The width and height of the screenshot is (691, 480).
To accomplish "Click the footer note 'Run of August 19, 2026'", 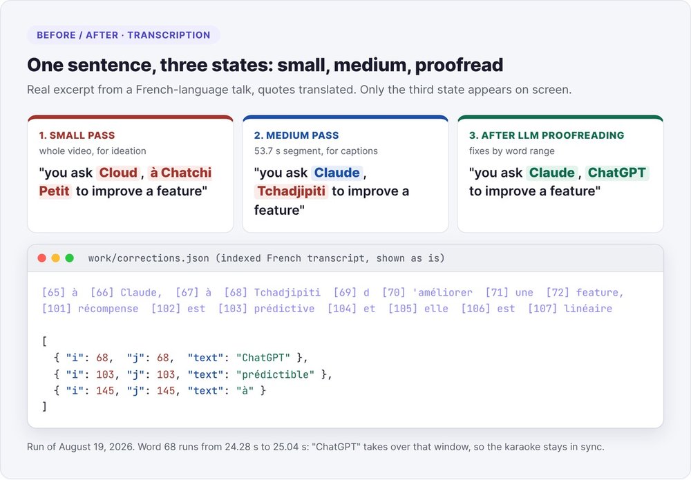I will click(x=315, y=447).
